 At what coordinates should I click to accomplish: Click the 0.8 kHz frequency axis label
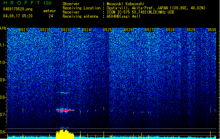click(3, 97)
